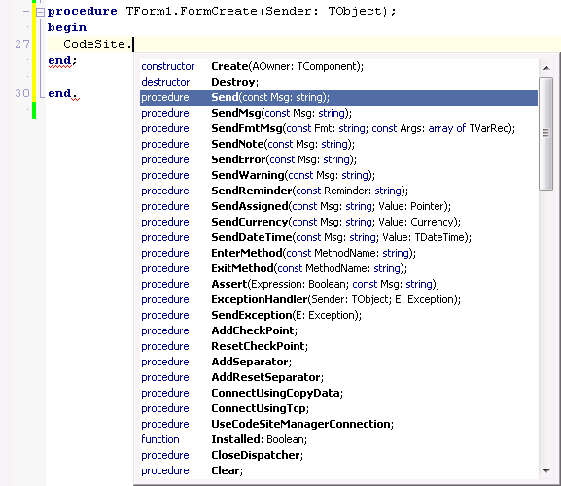Pick the Create constructor entry
The image size is (561, 486).
tap(338, 66)
